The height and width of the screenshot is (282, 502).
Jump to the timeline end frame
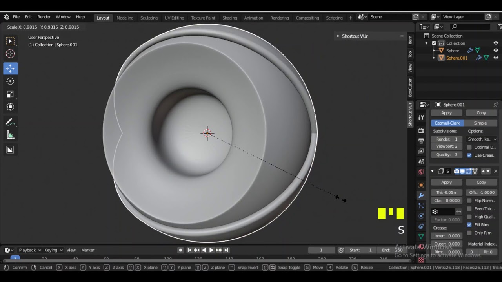226,250
